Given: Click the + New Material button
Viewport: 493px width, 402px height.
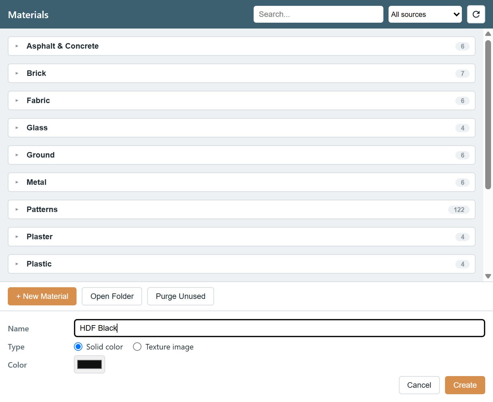Looking at the screenshot, I should [42, 296].
